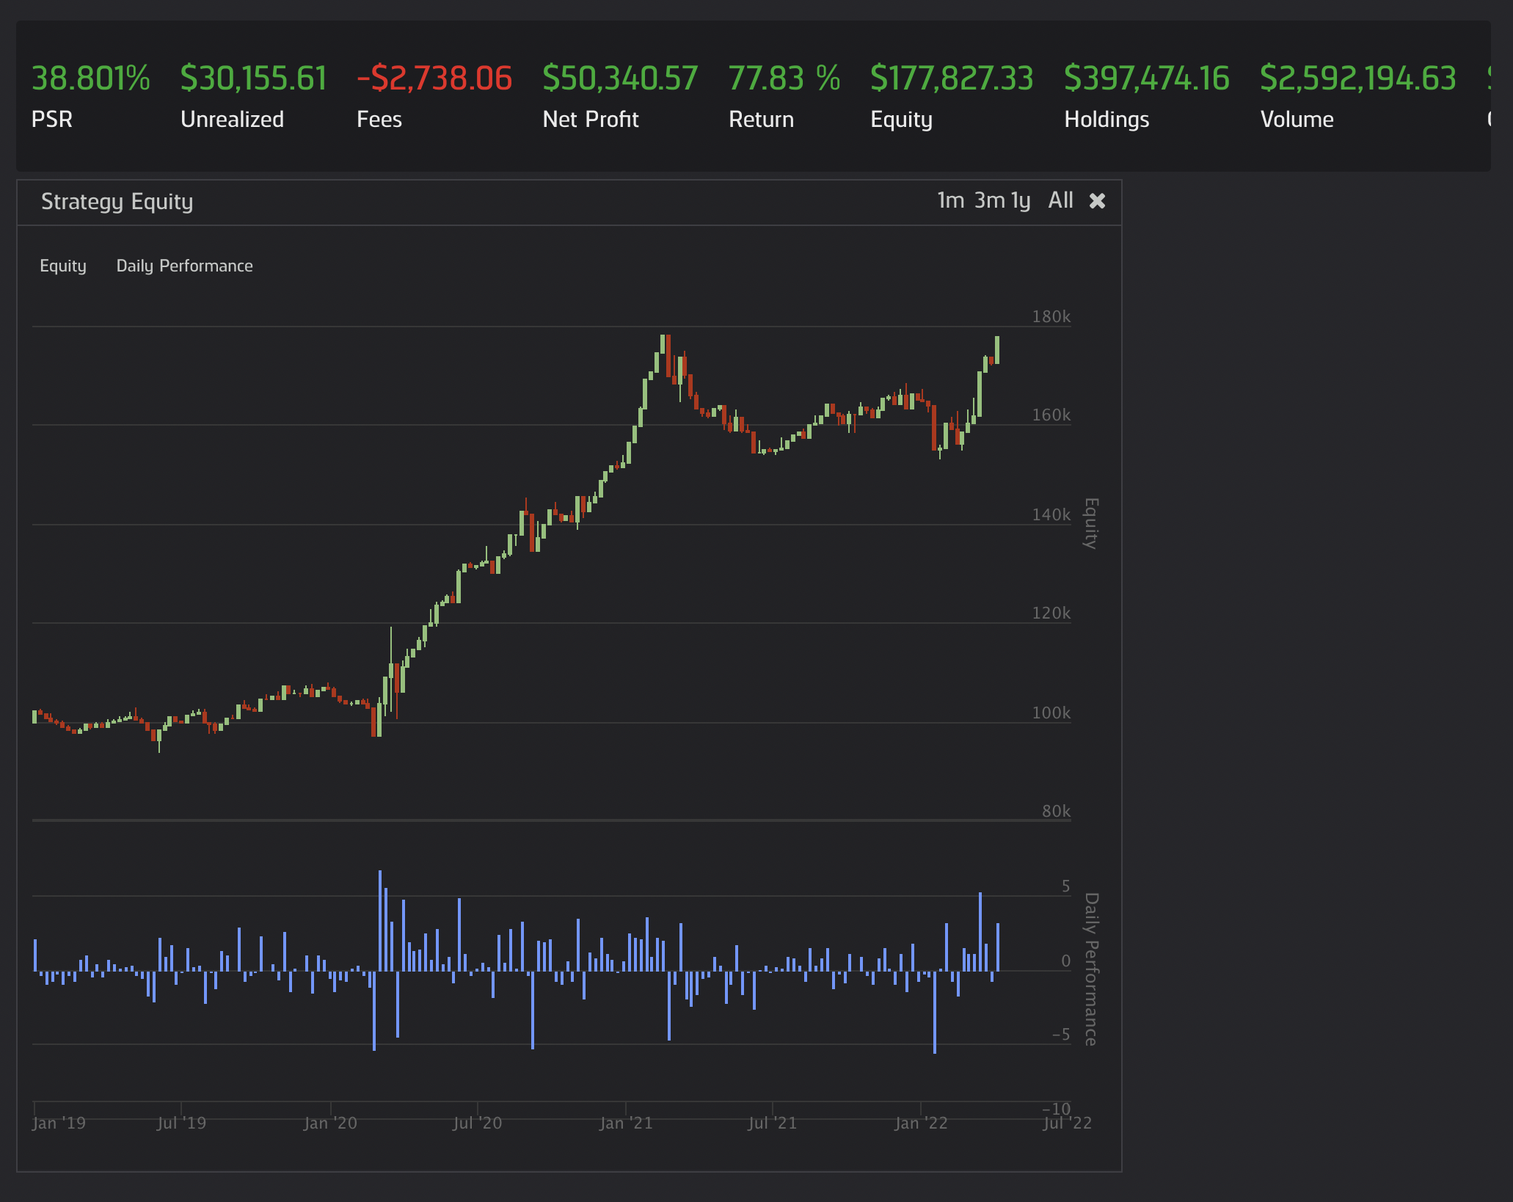The height and width of the screenshot is (1202, 1513).
Task: Click the Jan '21 x-axis label
Action: (x=626, y=1123)
